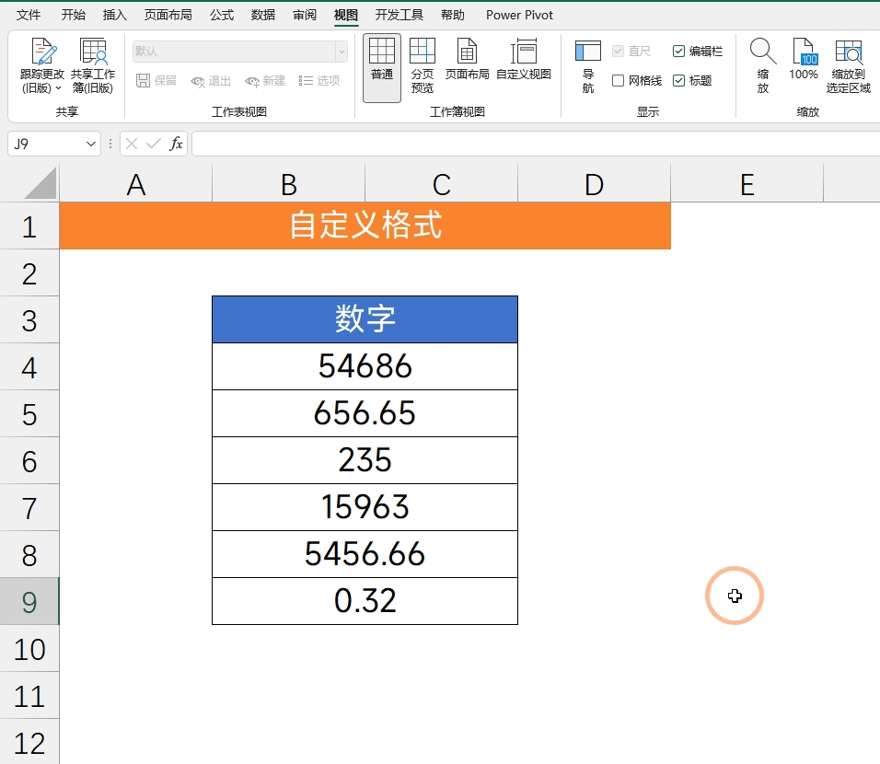
Task: Select column D header
Action: [x=594, y=183]
